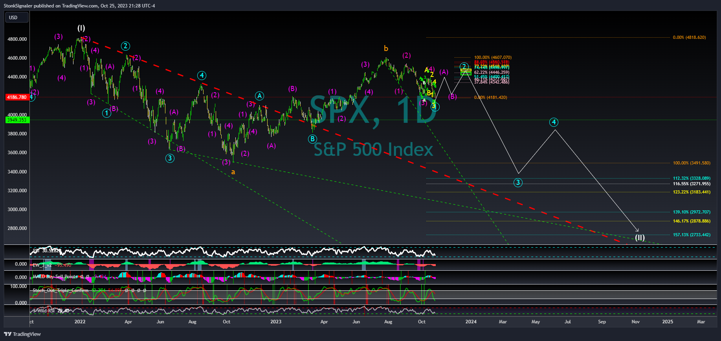Select the orange 'b' wave label
This screenshot has height=341, width=721.
click(386, 48)
